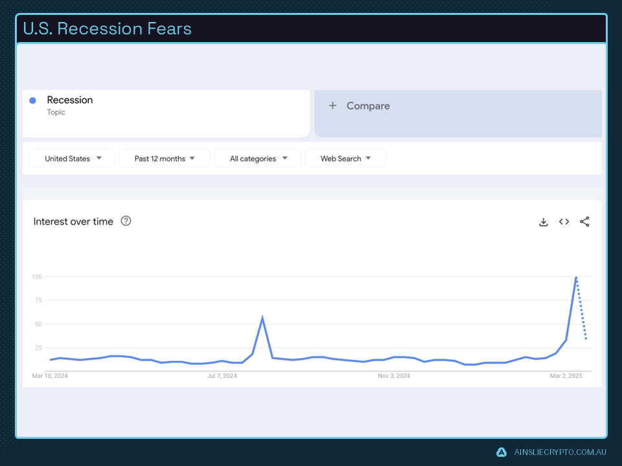
Task: Select the Recession Topic search card
Action: (165, 112)
